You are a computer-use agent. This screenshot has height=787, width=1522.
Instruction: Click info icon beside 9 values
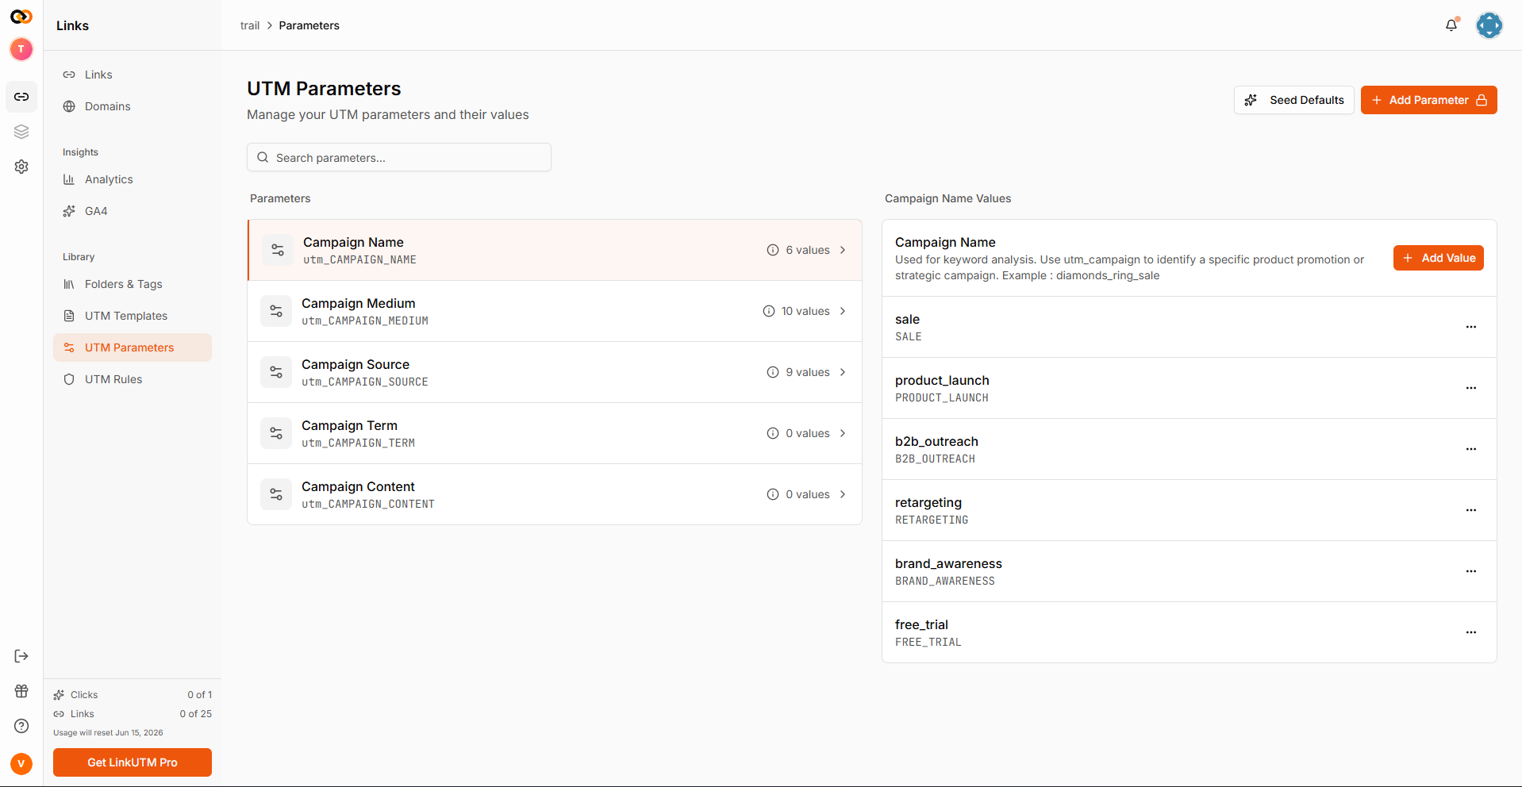773,372
